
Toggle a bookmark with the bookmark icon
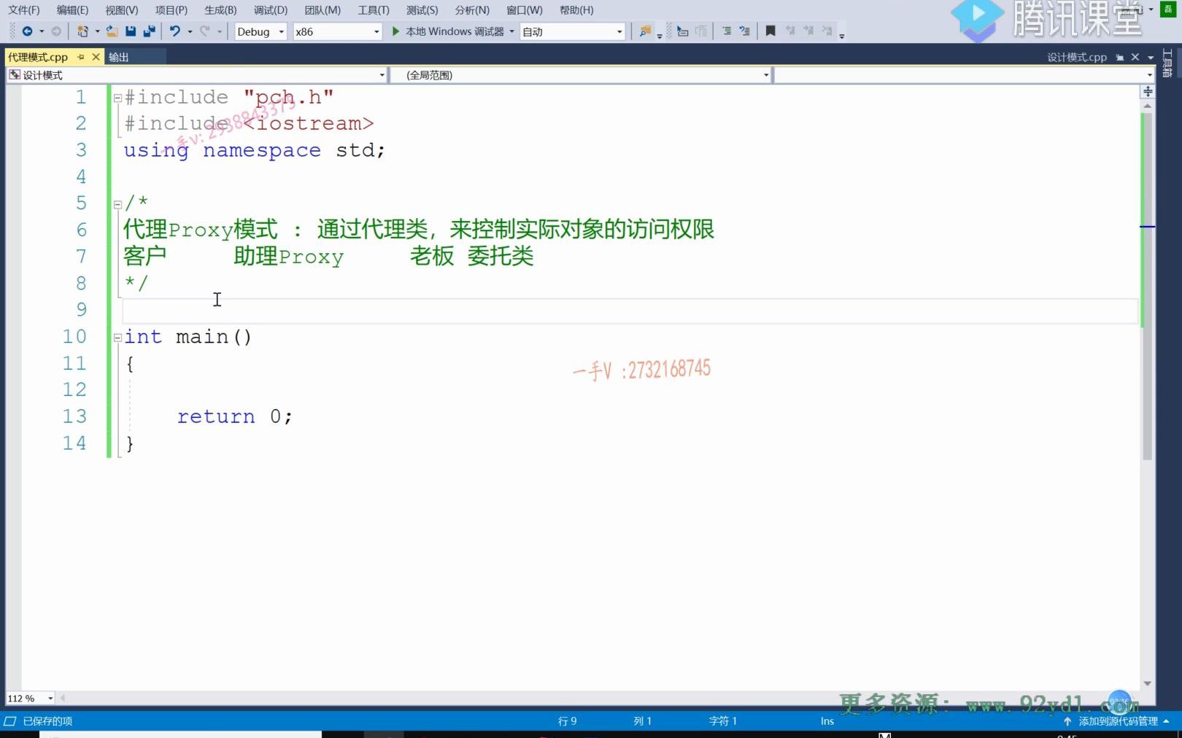pos(770,31)
